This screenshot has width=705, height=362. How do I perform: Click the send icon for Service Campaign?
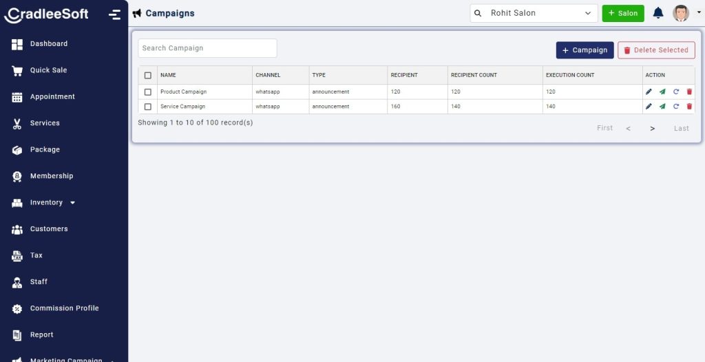pyautogui.click(x=662, y=107)
